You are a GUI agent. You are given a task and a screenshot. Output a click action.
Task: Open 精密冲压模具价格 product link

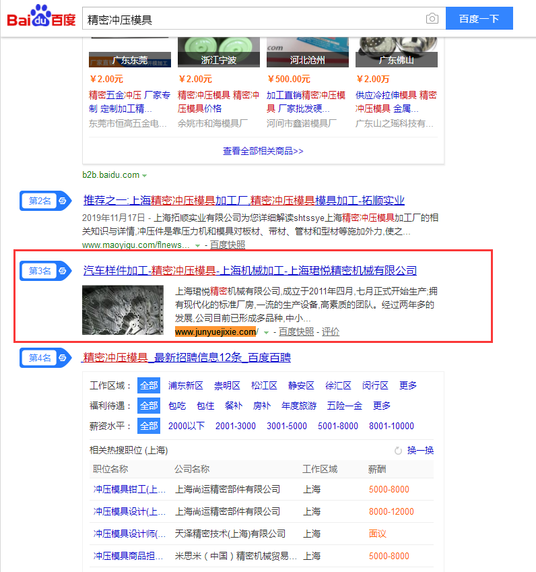218,102
